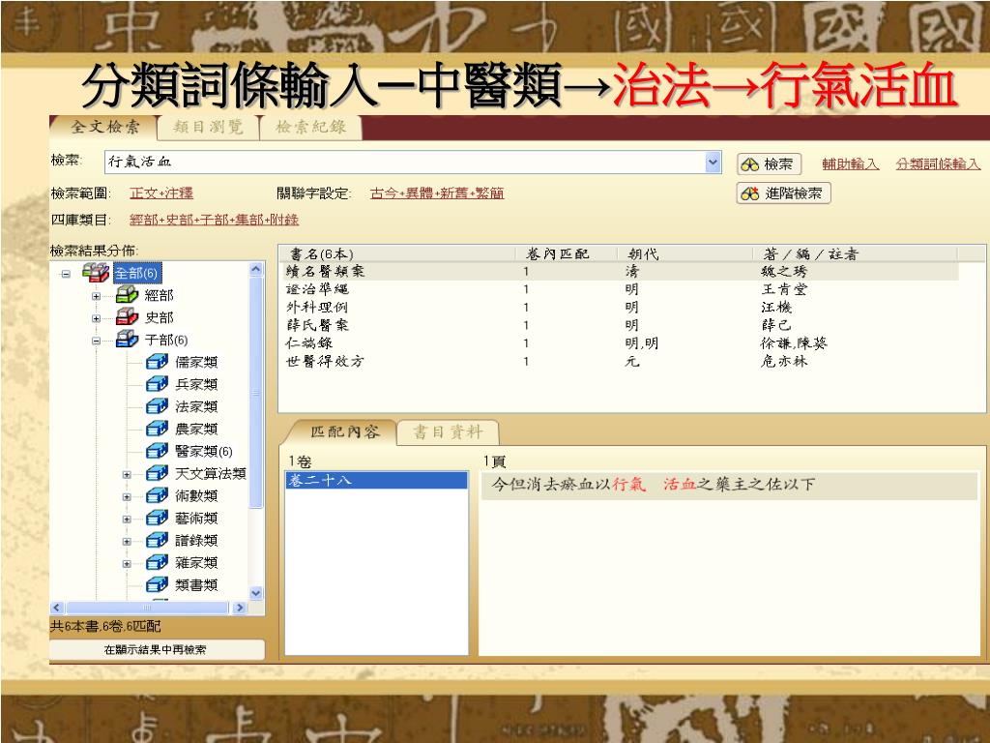
Task: Click the tree panel scroll-down arrow
Action: click(255, 593)
